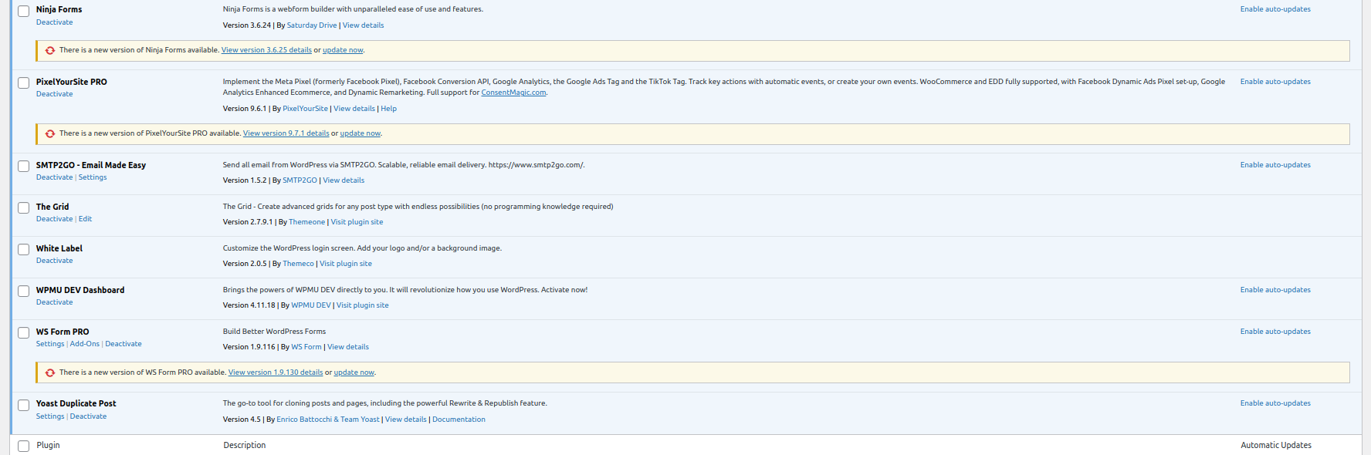Click the Ninja Forms update refresh icon
This screenshot has width=1371, height=455.
point(50,51)
